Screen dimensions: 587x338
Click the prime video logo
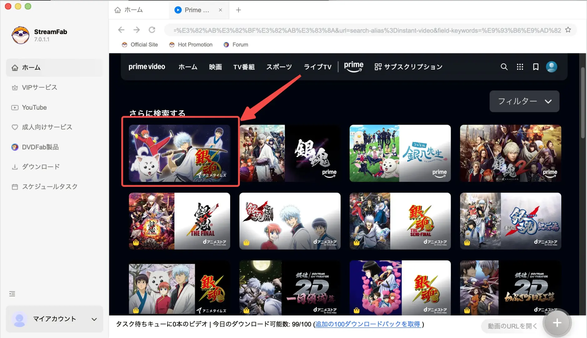point(147,67)
